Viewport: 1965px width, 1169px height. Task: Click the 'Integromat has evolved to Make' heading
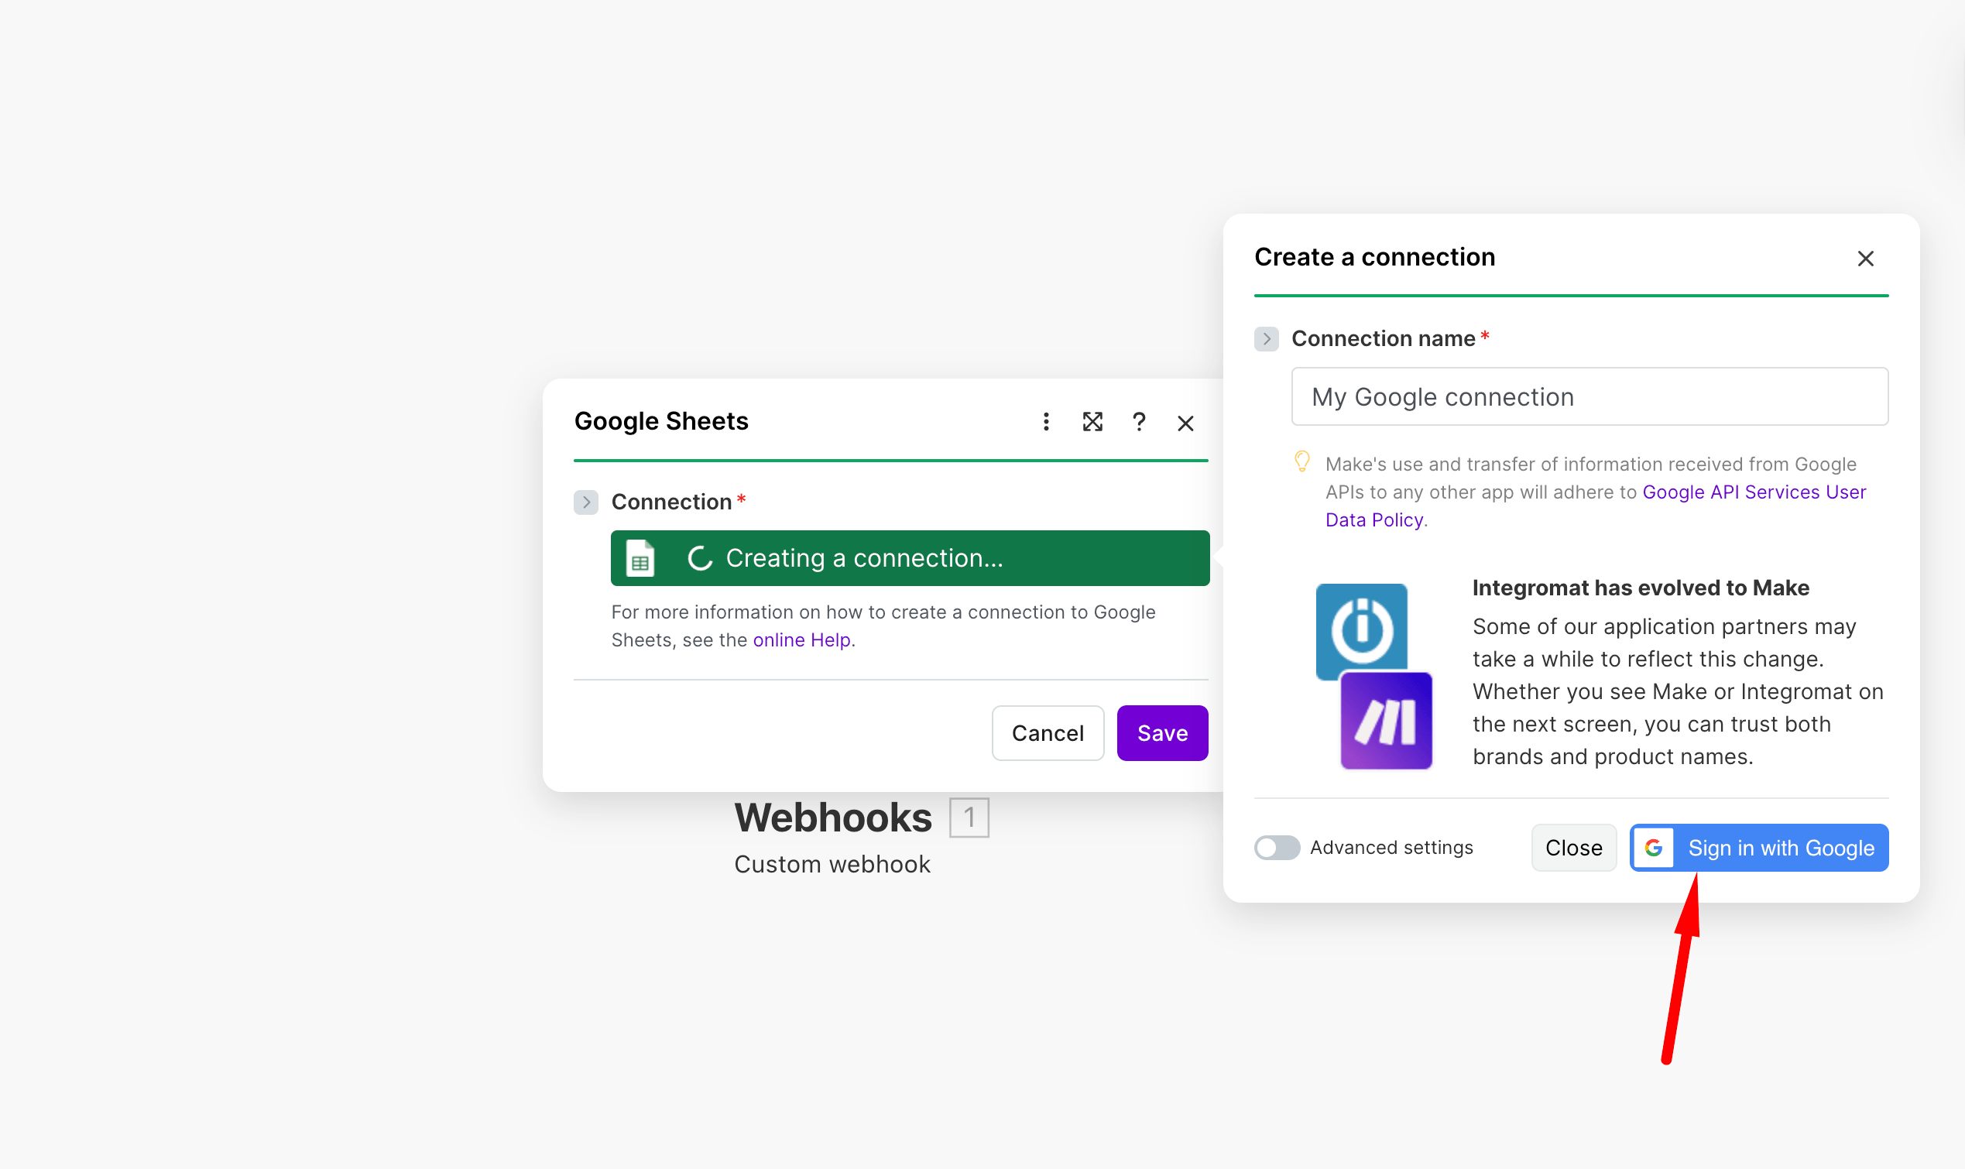pos(1641,588)
